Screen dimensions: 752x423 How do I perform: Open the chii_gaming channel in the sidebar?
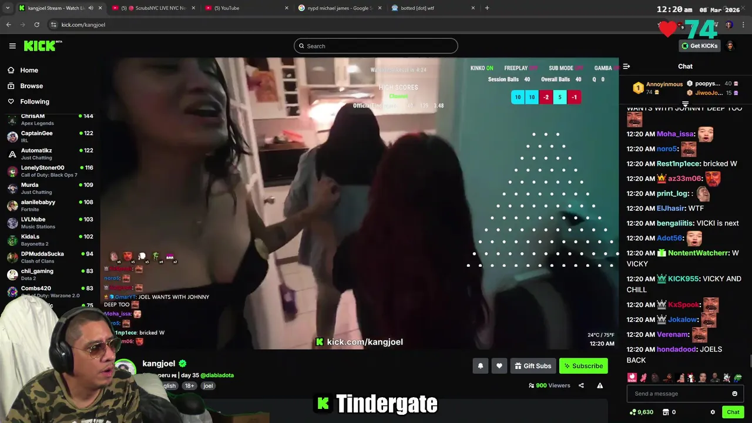pyautogui.click(x=50, y=274)
